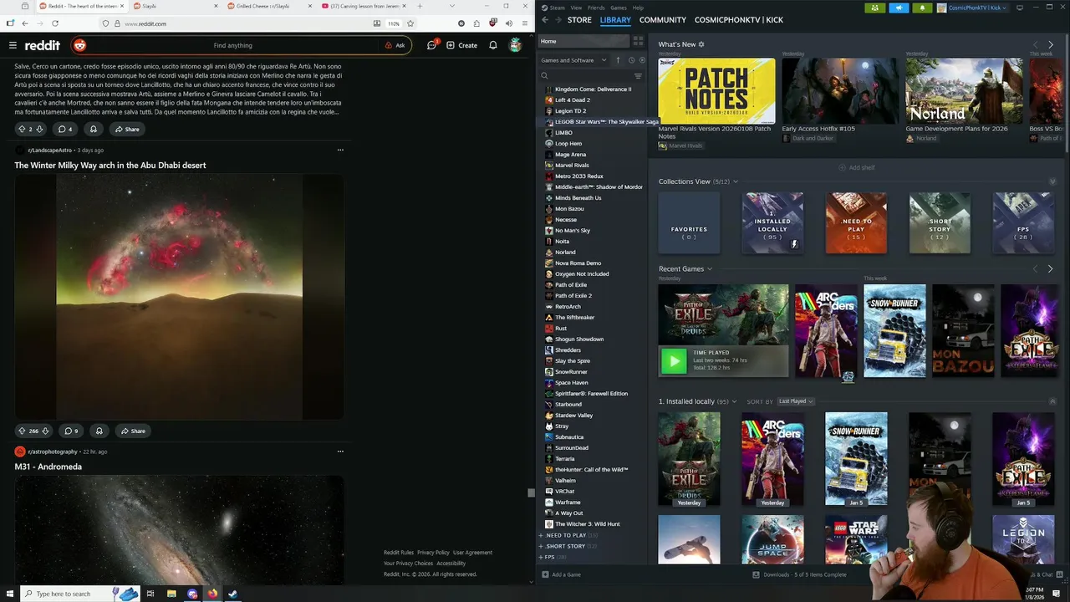Screen dimensions: 1070x602
Task: Open Patch Notes news thumbnail
Action: (x=716, y=90)
